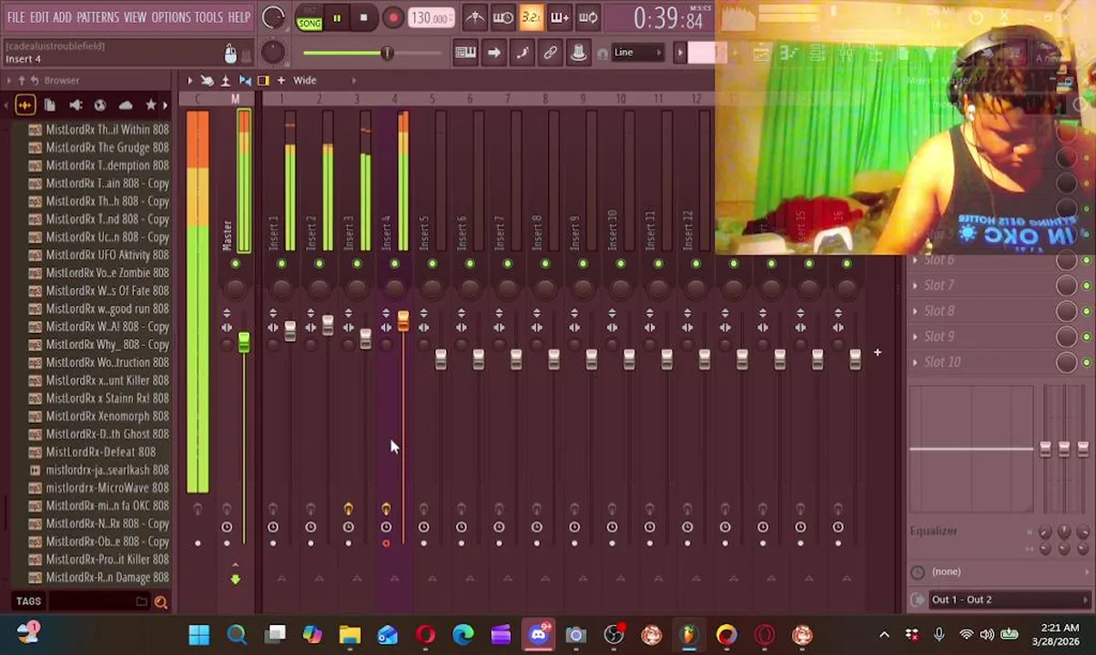Image resolution: width=1096 pixels, height=655 pixels.
Task: Click the browser search magnifier icon
Action: click(160, 601)
